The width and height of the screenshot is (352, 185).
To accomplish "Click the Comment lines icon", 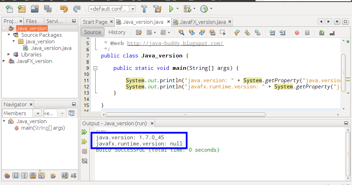I will pos(322,33).
